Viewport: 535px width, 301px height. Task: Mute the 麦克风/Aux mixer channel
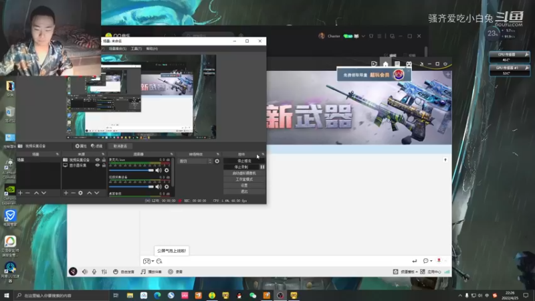(158, 171)
